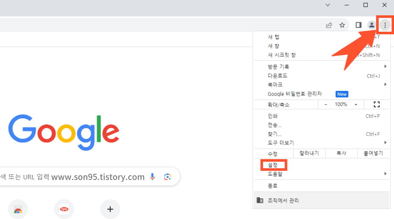
Task: Open 설정 in the Chrome menu
Action: pos(321,165)
